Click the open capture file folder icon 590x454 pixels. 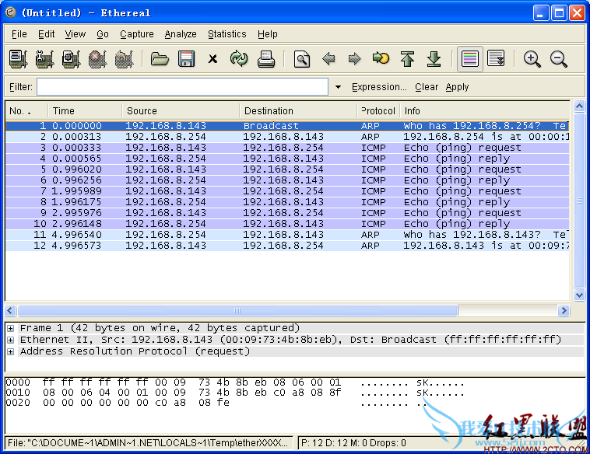click(x=160, y=59)
